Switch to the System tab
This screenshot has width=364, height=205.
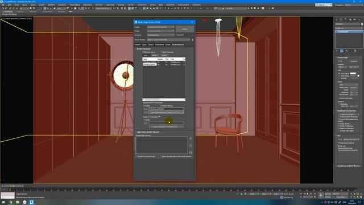168,44
